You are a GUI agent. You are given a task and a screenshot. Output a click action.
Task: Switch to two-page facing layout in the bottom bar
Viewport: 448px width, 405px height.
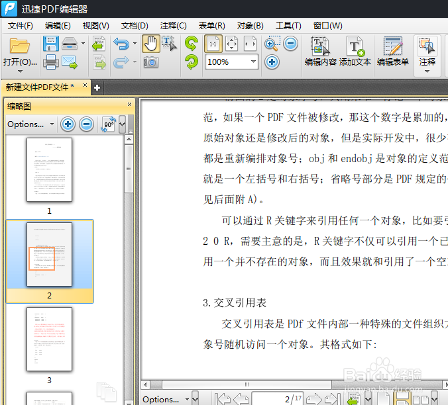click(421, 400)
